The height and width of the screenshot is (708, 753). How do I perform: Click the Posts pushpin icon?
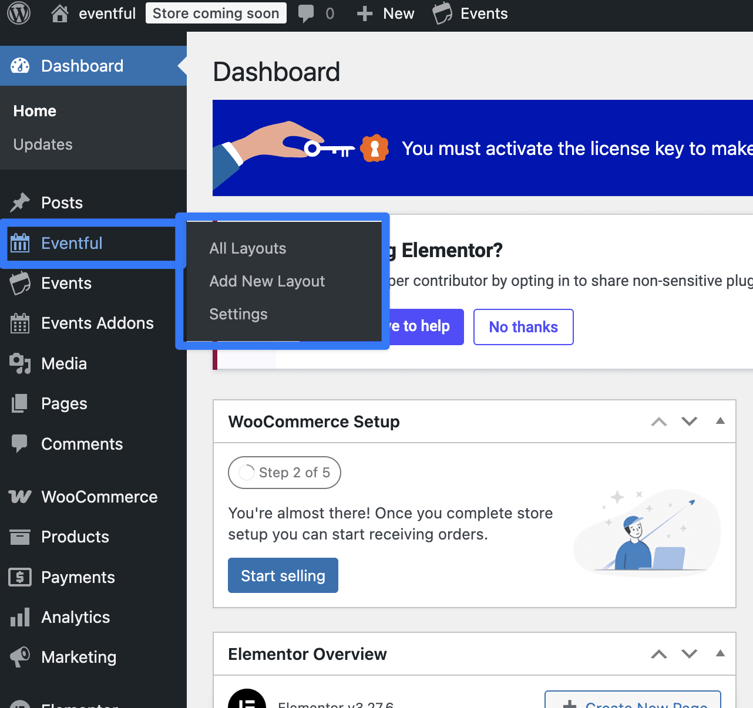coord(20,203)
